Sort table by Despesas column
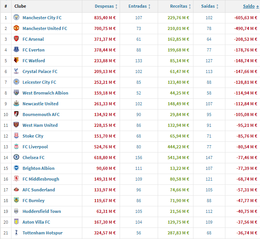The width and height of the screenshot is (260, 239). 106,7
